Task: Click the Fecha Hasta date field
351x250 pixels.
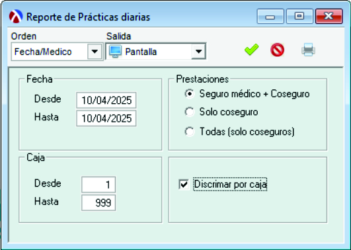Action: (x=106, y=118)
